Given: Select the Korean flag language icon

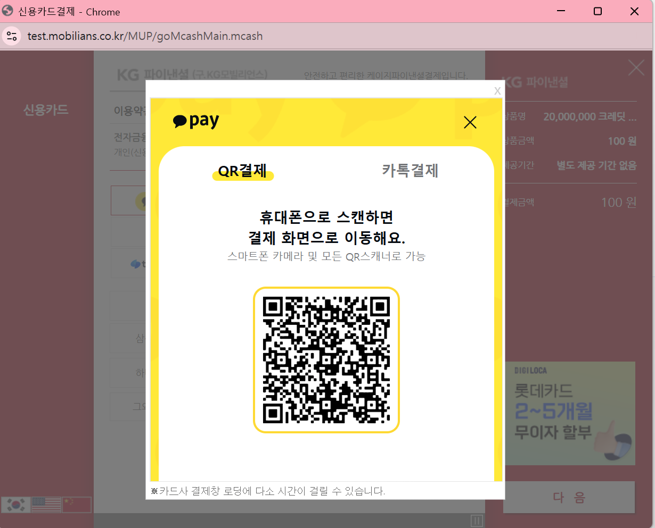Looking at the screenshot, I should (15, 505).
